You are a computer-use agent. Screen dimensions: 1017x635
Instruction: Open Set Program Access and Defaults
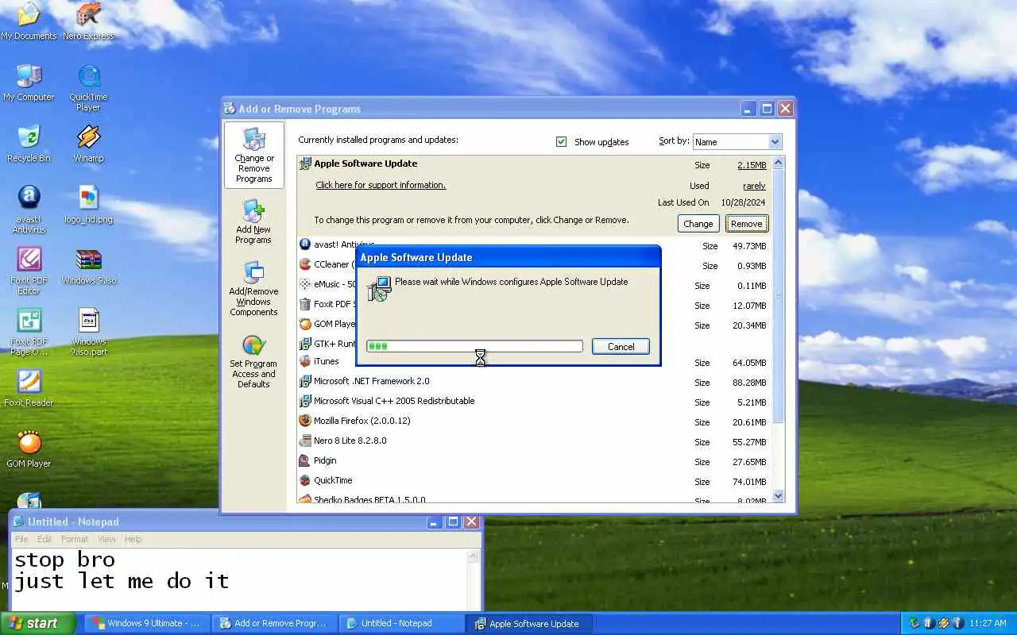(254, 361)
